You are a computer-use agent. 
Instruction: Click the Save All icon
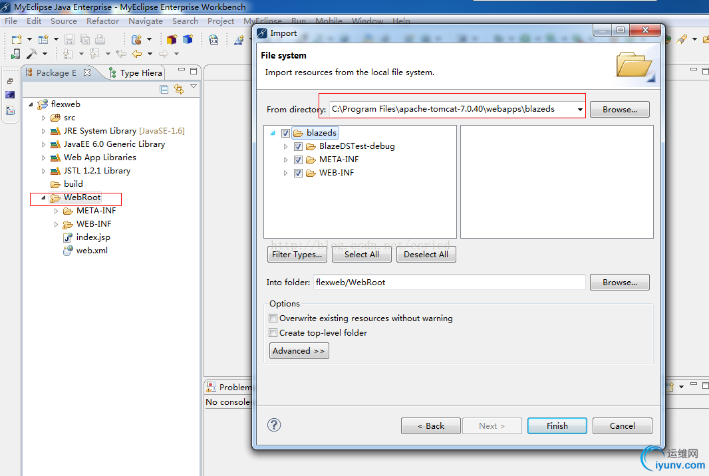pyautogui.click(x=84, y=39)
